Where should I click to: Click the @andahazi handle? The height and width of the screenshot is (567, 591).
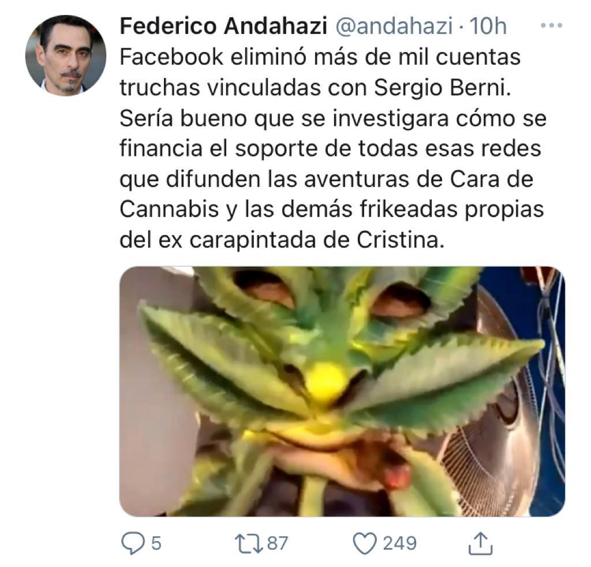(x=394, y=27)
